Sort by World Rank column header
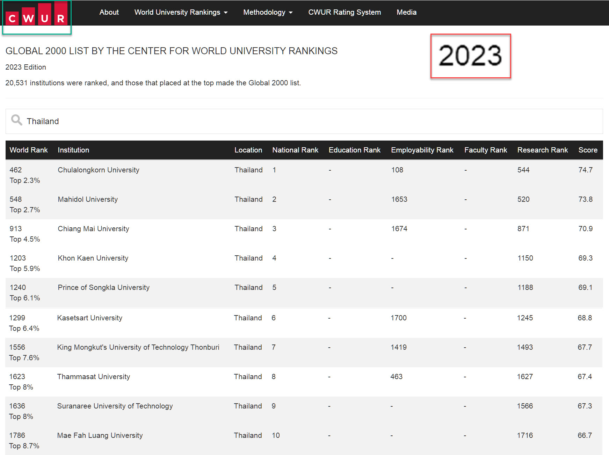This screenshot has width=609, height=455. tap(29, 150)
